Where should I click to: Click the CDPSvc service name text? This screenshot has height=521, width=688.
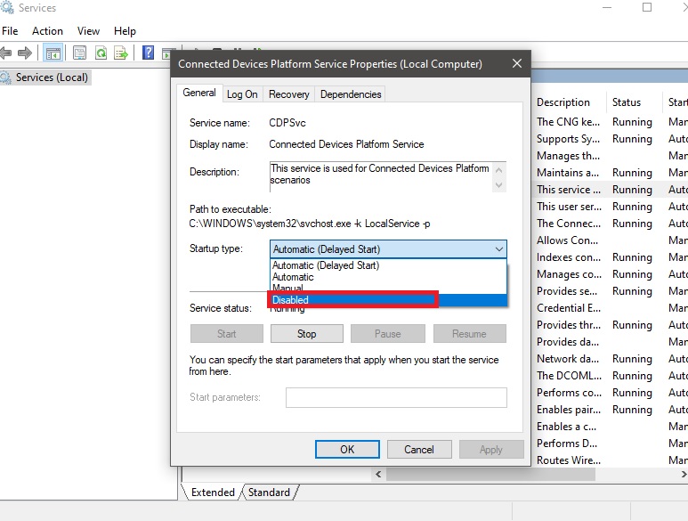287,123
